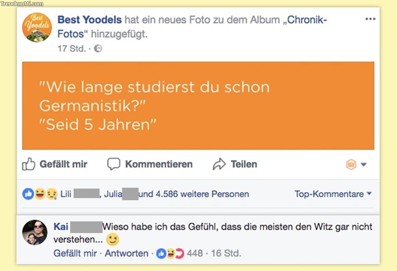Click the comment's reaction icons next to 448
The width and height of the screenshot is (397, 271).
(170, 253)
